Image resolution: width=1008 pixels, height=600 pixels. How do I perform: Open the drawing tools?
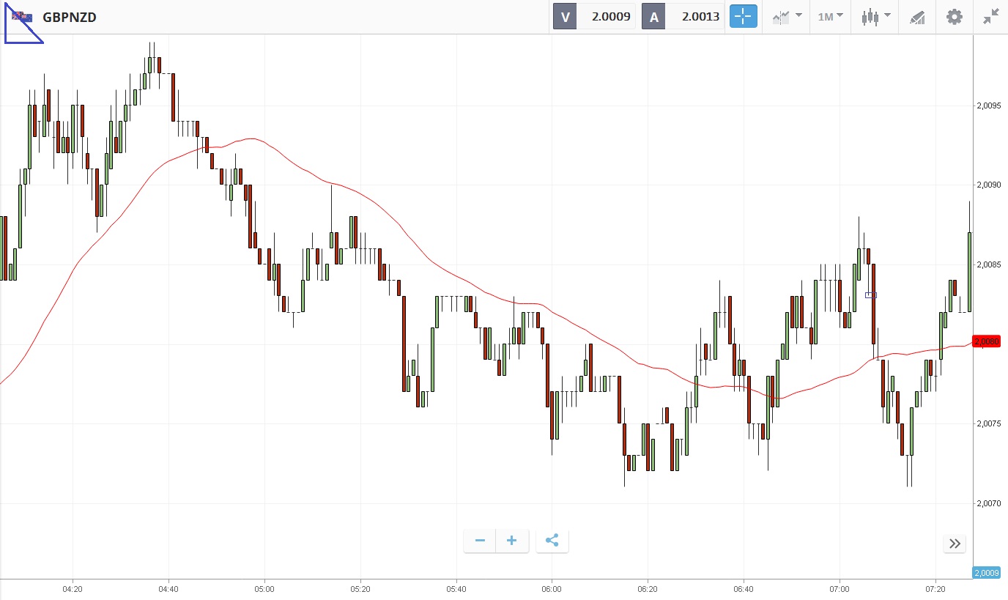click(x=917, y=16)
